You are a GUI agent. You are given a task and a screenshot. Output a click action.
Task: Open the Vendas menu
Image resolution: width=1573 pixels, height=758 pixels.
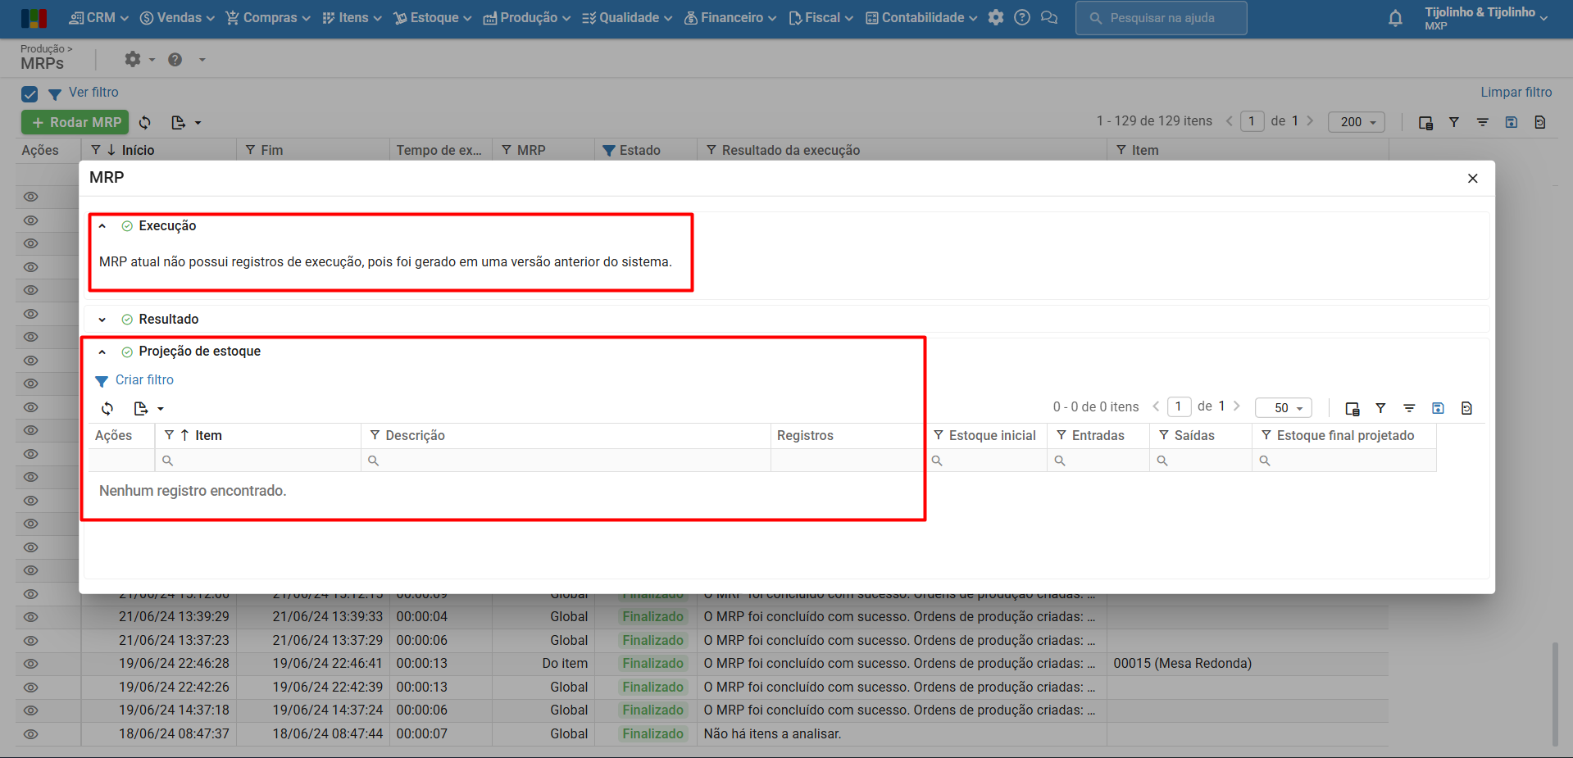[177, 18]
